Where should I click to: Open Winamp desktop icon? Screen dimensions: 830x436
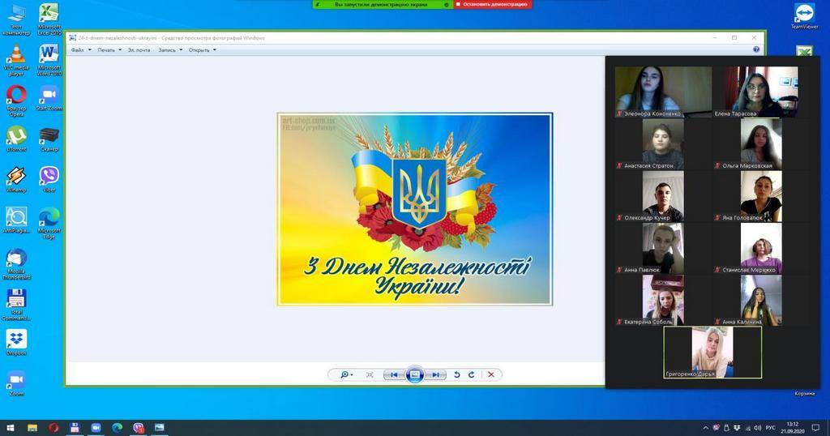coord(16,180)
